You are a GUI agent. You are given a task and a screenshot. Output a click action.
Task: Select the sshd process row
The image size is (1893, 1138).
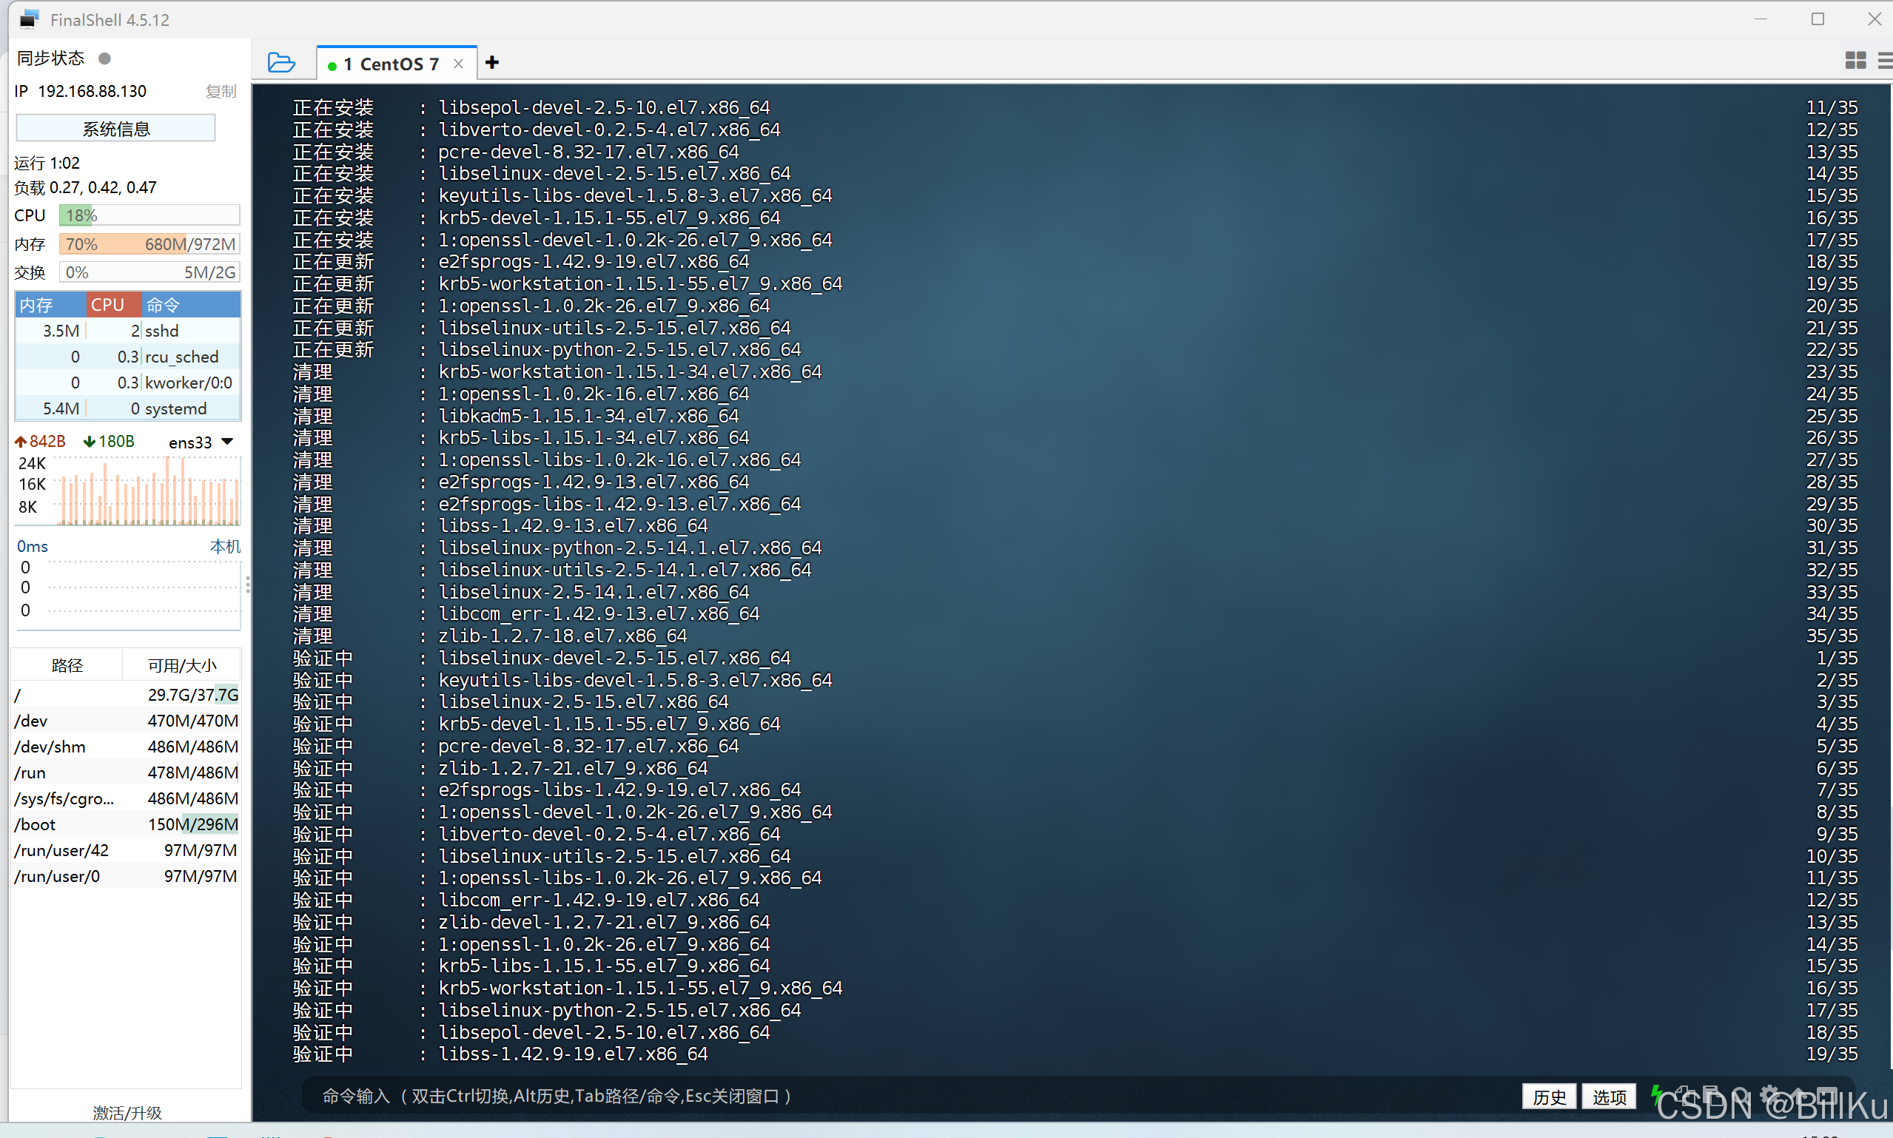[128, 331]
